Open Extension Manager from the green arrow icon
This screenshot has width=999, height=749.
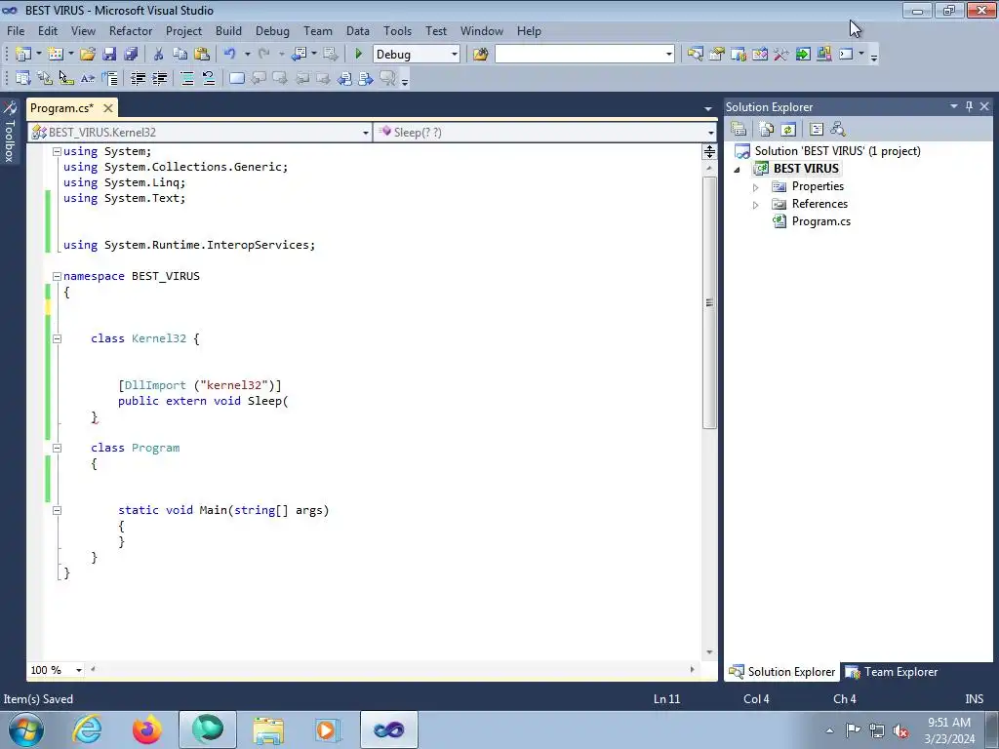(x=803, y=55)
